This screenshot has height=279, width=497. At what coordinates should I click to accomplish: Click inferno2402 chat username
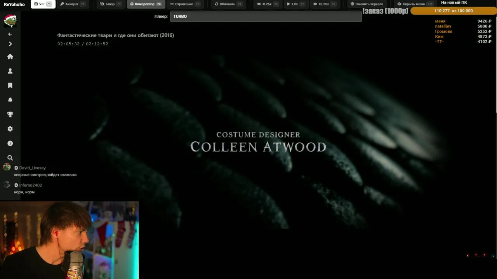pos(31,185)
